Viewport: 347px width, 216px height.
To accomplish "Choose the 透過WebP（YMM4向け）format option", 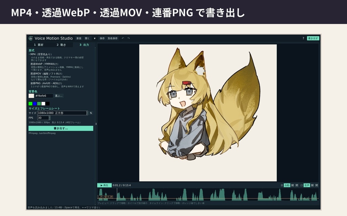I will 44,64.
